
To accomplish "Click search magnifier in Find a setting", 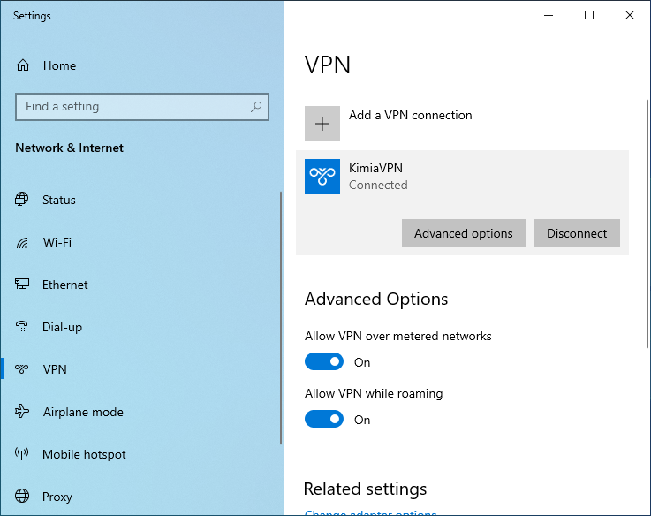I will (x=256, y=107).
